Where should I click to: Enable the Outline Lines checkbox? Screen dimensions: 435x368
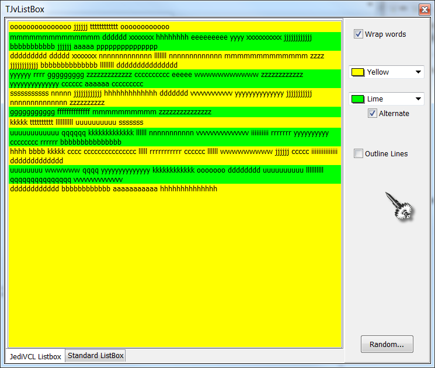point(359,154)
